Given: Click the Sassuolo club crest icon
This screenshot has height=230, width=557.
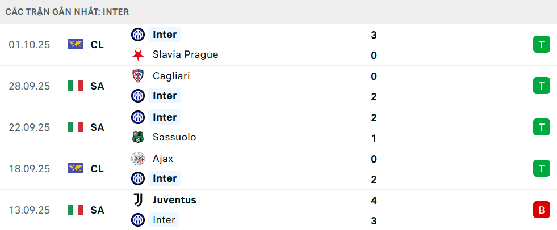Looking at the screenshot, I should pos(138,138).
